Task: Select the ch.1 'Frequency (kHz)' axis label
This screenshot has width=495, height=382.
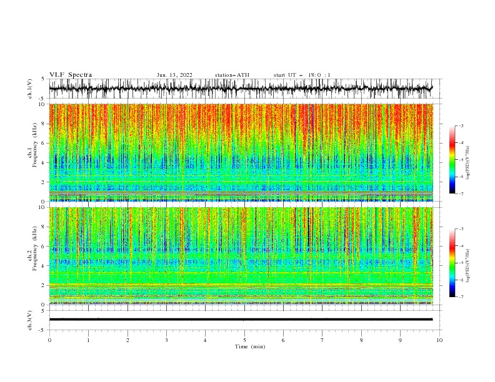Action: click(35, 144)
